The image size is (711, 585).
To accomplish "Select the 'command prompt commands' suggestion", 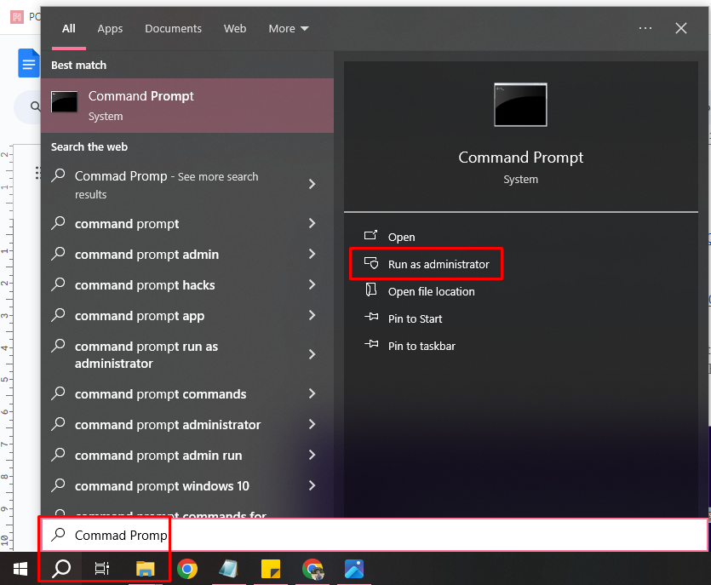I will (187, 394).
